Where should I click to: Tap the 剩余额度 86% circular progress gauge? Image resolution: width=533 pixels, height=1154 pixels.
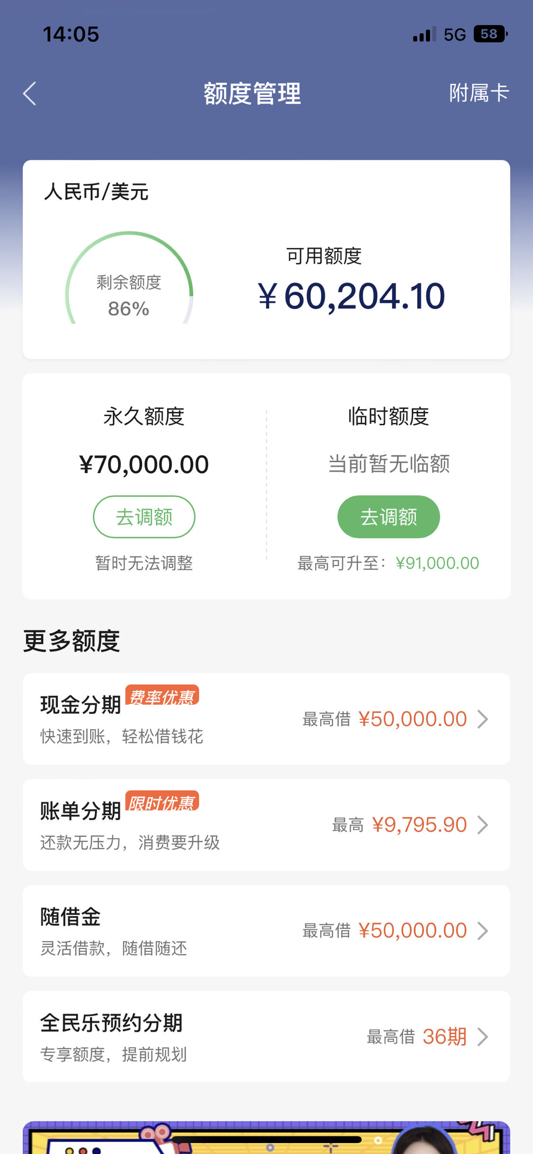pyautogui.click(x=129, y=278)
